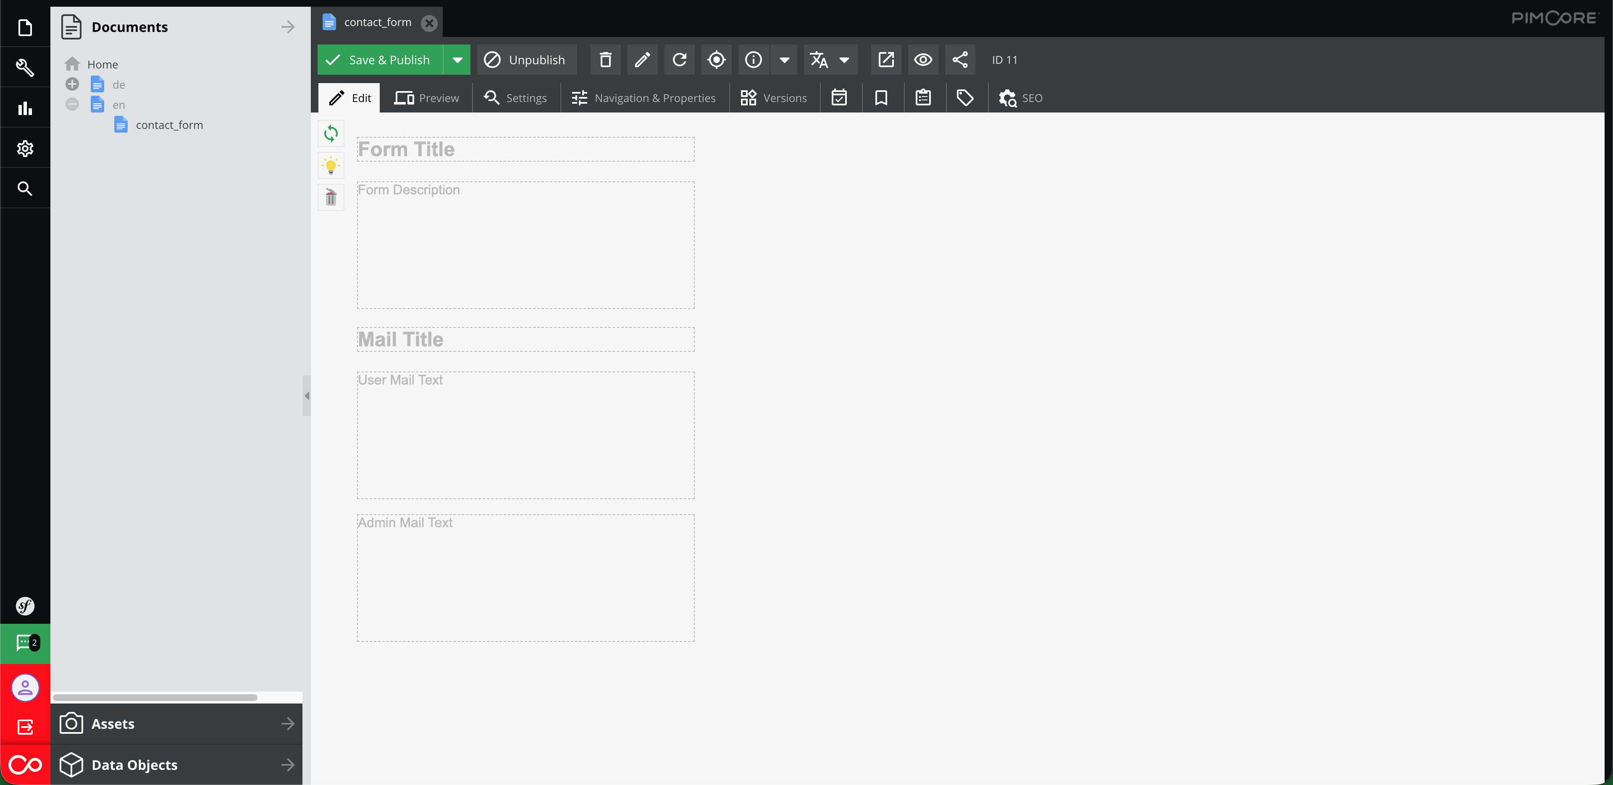The height and width of the screenshot is (785, 1613).
Task: Click the rename pencil icon in the toolbar
Action: coord(642,60)
